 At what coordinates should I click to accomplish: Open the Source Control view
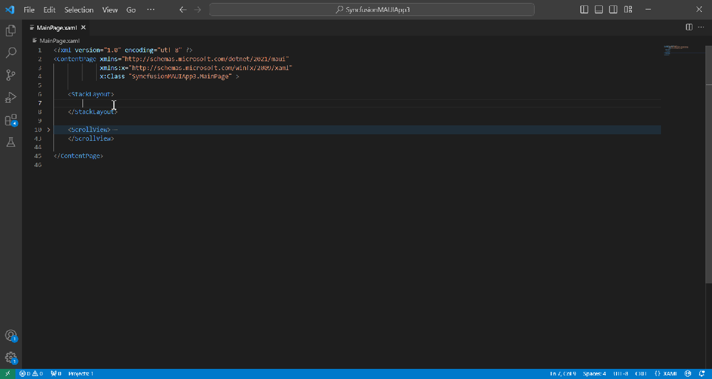tap(11, 75)
